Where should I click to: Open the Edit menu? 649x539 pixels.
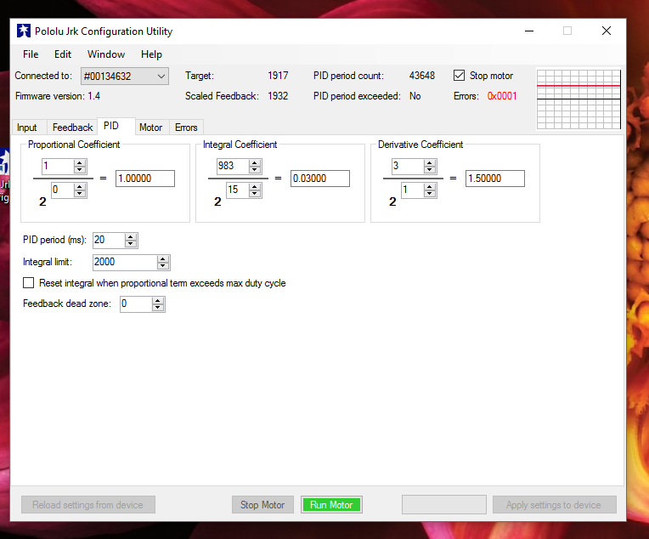pos(63,54)
